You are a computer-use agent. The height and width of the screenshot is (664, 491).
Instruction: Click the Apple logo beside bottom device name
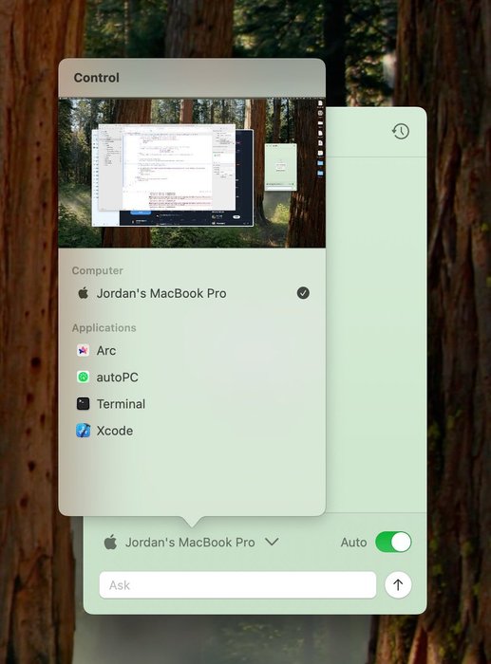coord(111,542)
